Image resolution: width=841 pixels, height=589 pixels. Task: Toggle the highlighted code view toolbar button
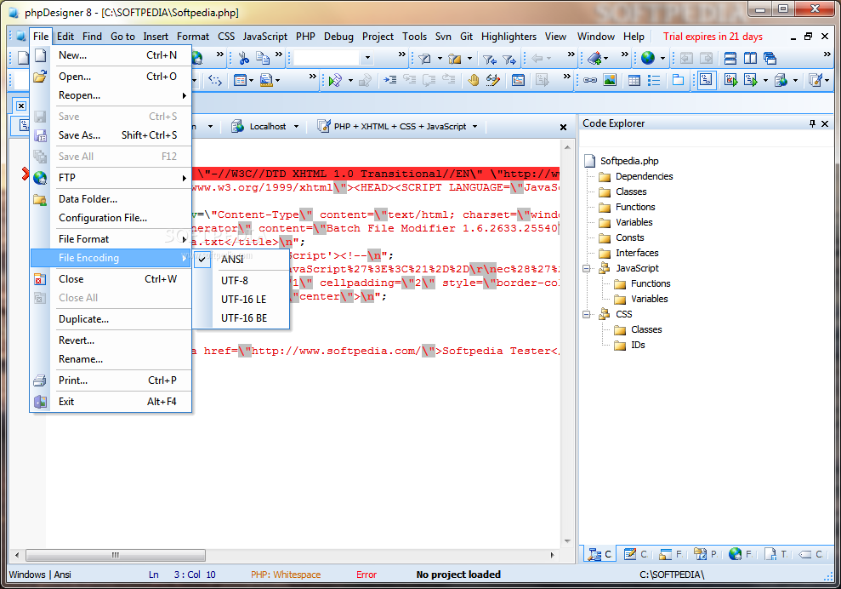pos(707,81)
